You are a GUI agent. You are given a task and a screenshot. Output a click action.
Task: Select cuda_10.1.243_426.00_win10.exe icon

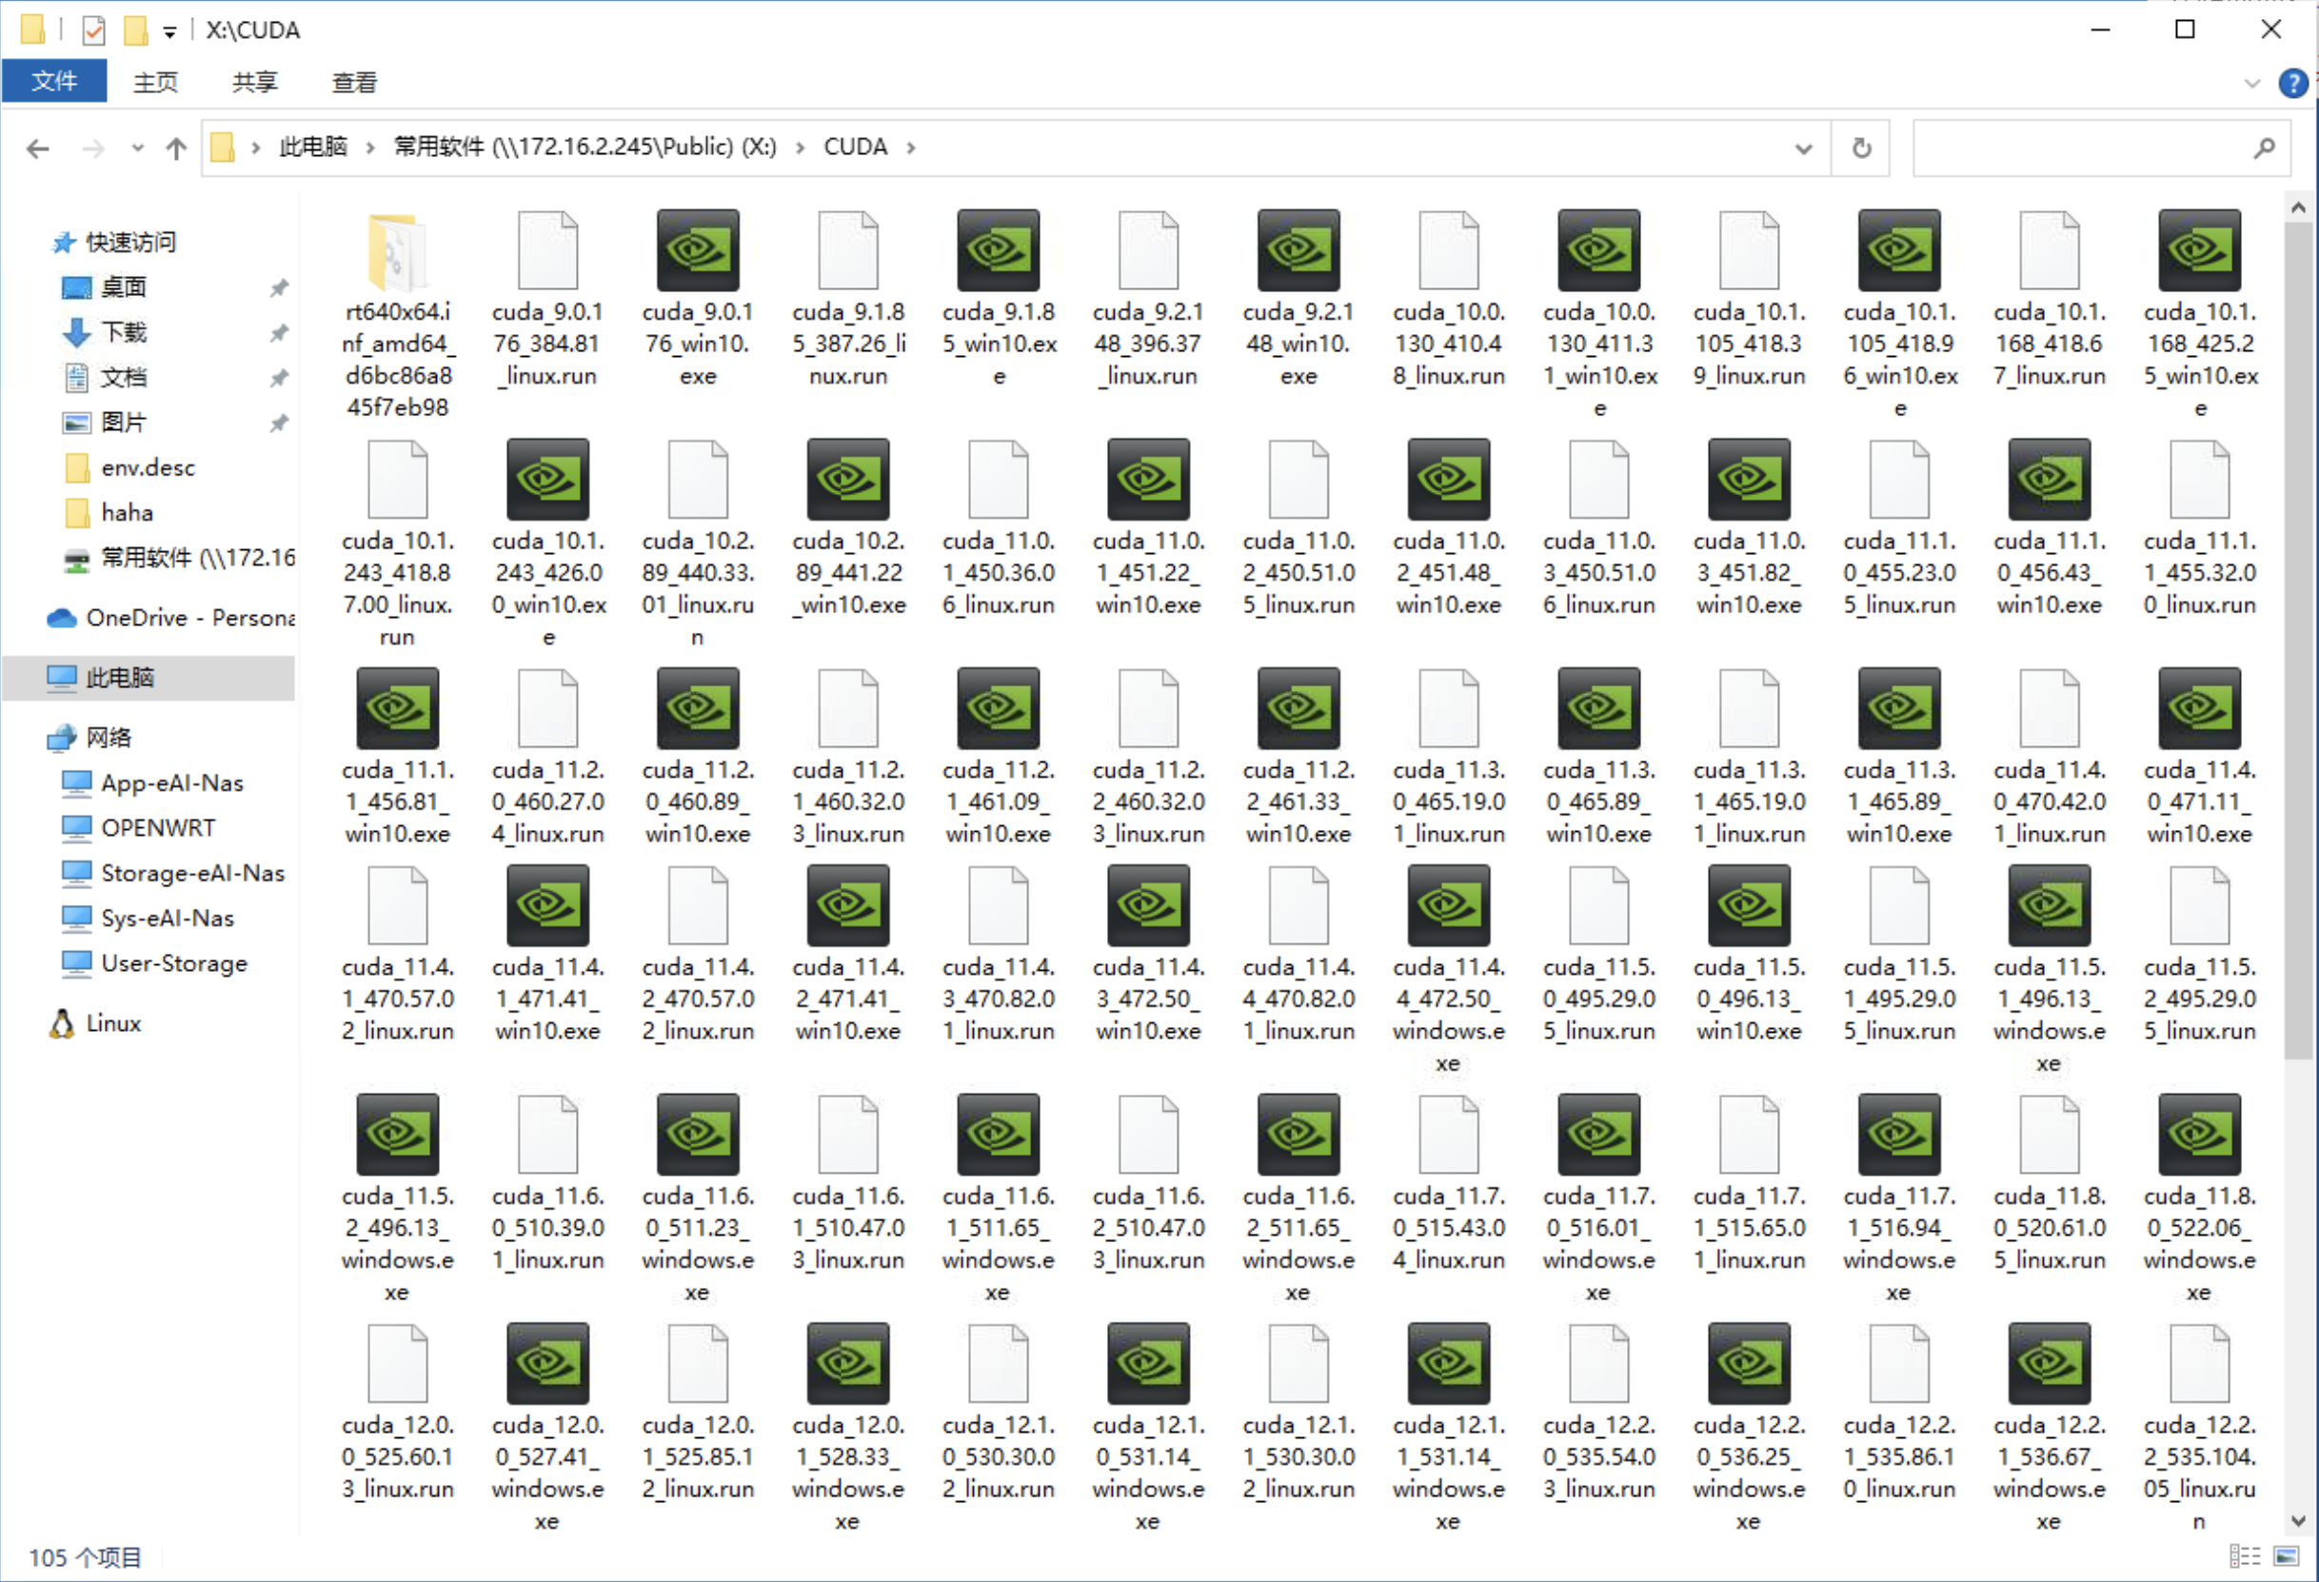coord(547,479)
